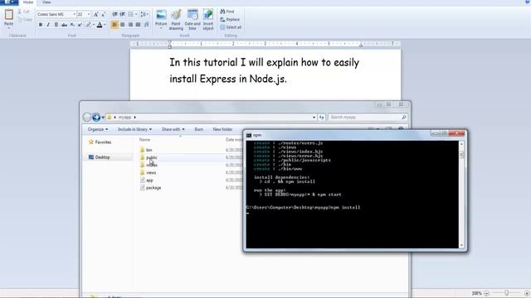The width and height of the screenshot is (531, 298).
Task: Open the WordPad file menu button
Action: [x=9, y=2]
